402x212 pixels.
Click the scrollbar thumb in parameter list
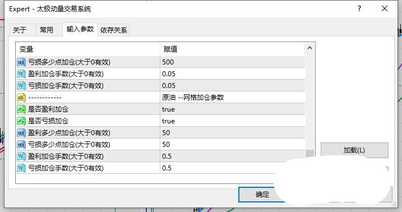click(309, 153)
